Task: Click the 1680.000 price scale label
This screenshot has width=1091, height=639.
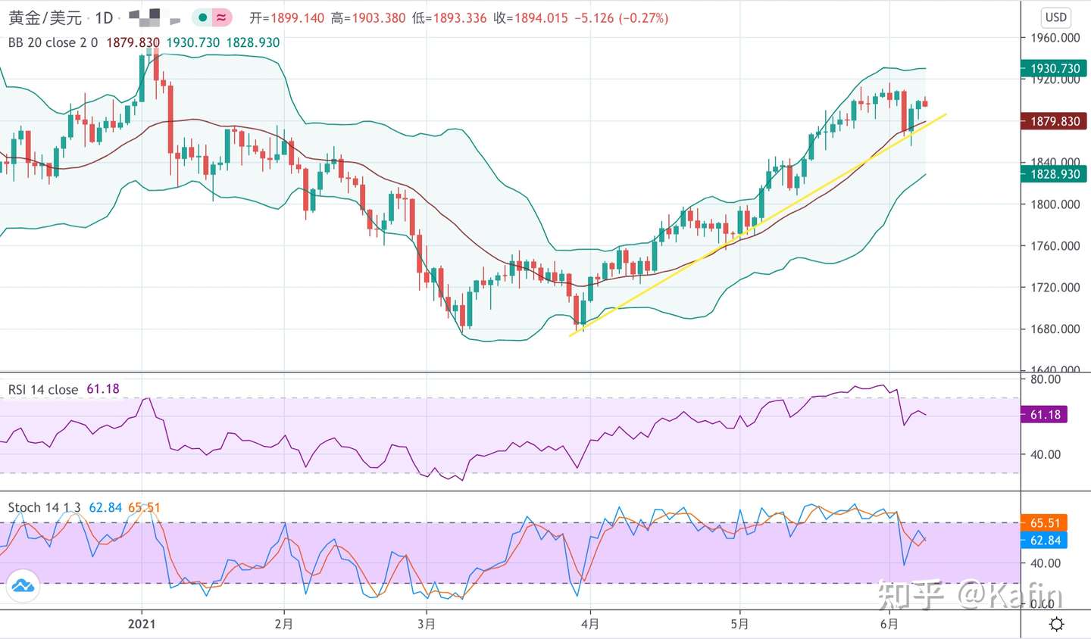Action: click(x=1055, y=329)
